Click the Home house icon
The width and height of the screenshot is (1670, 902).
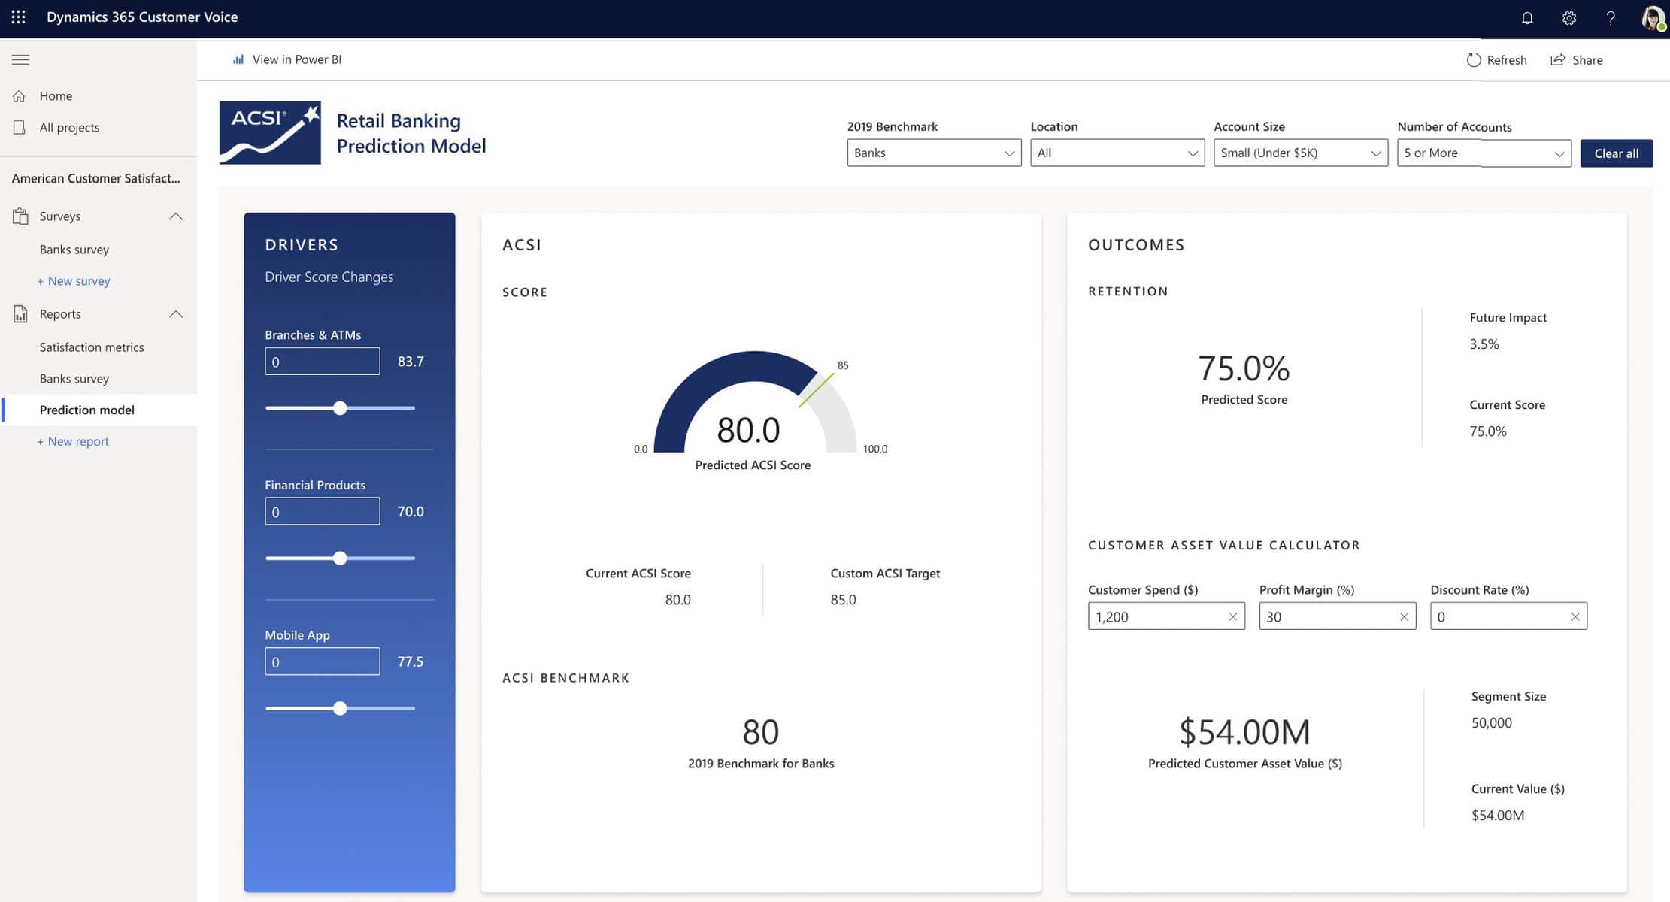tap(20, 96)
